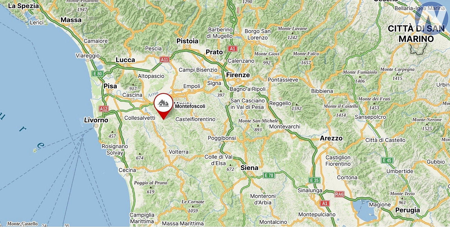Click the Monte Falco peak label
The width and height of the screenshot is (450, 227).
306,54
